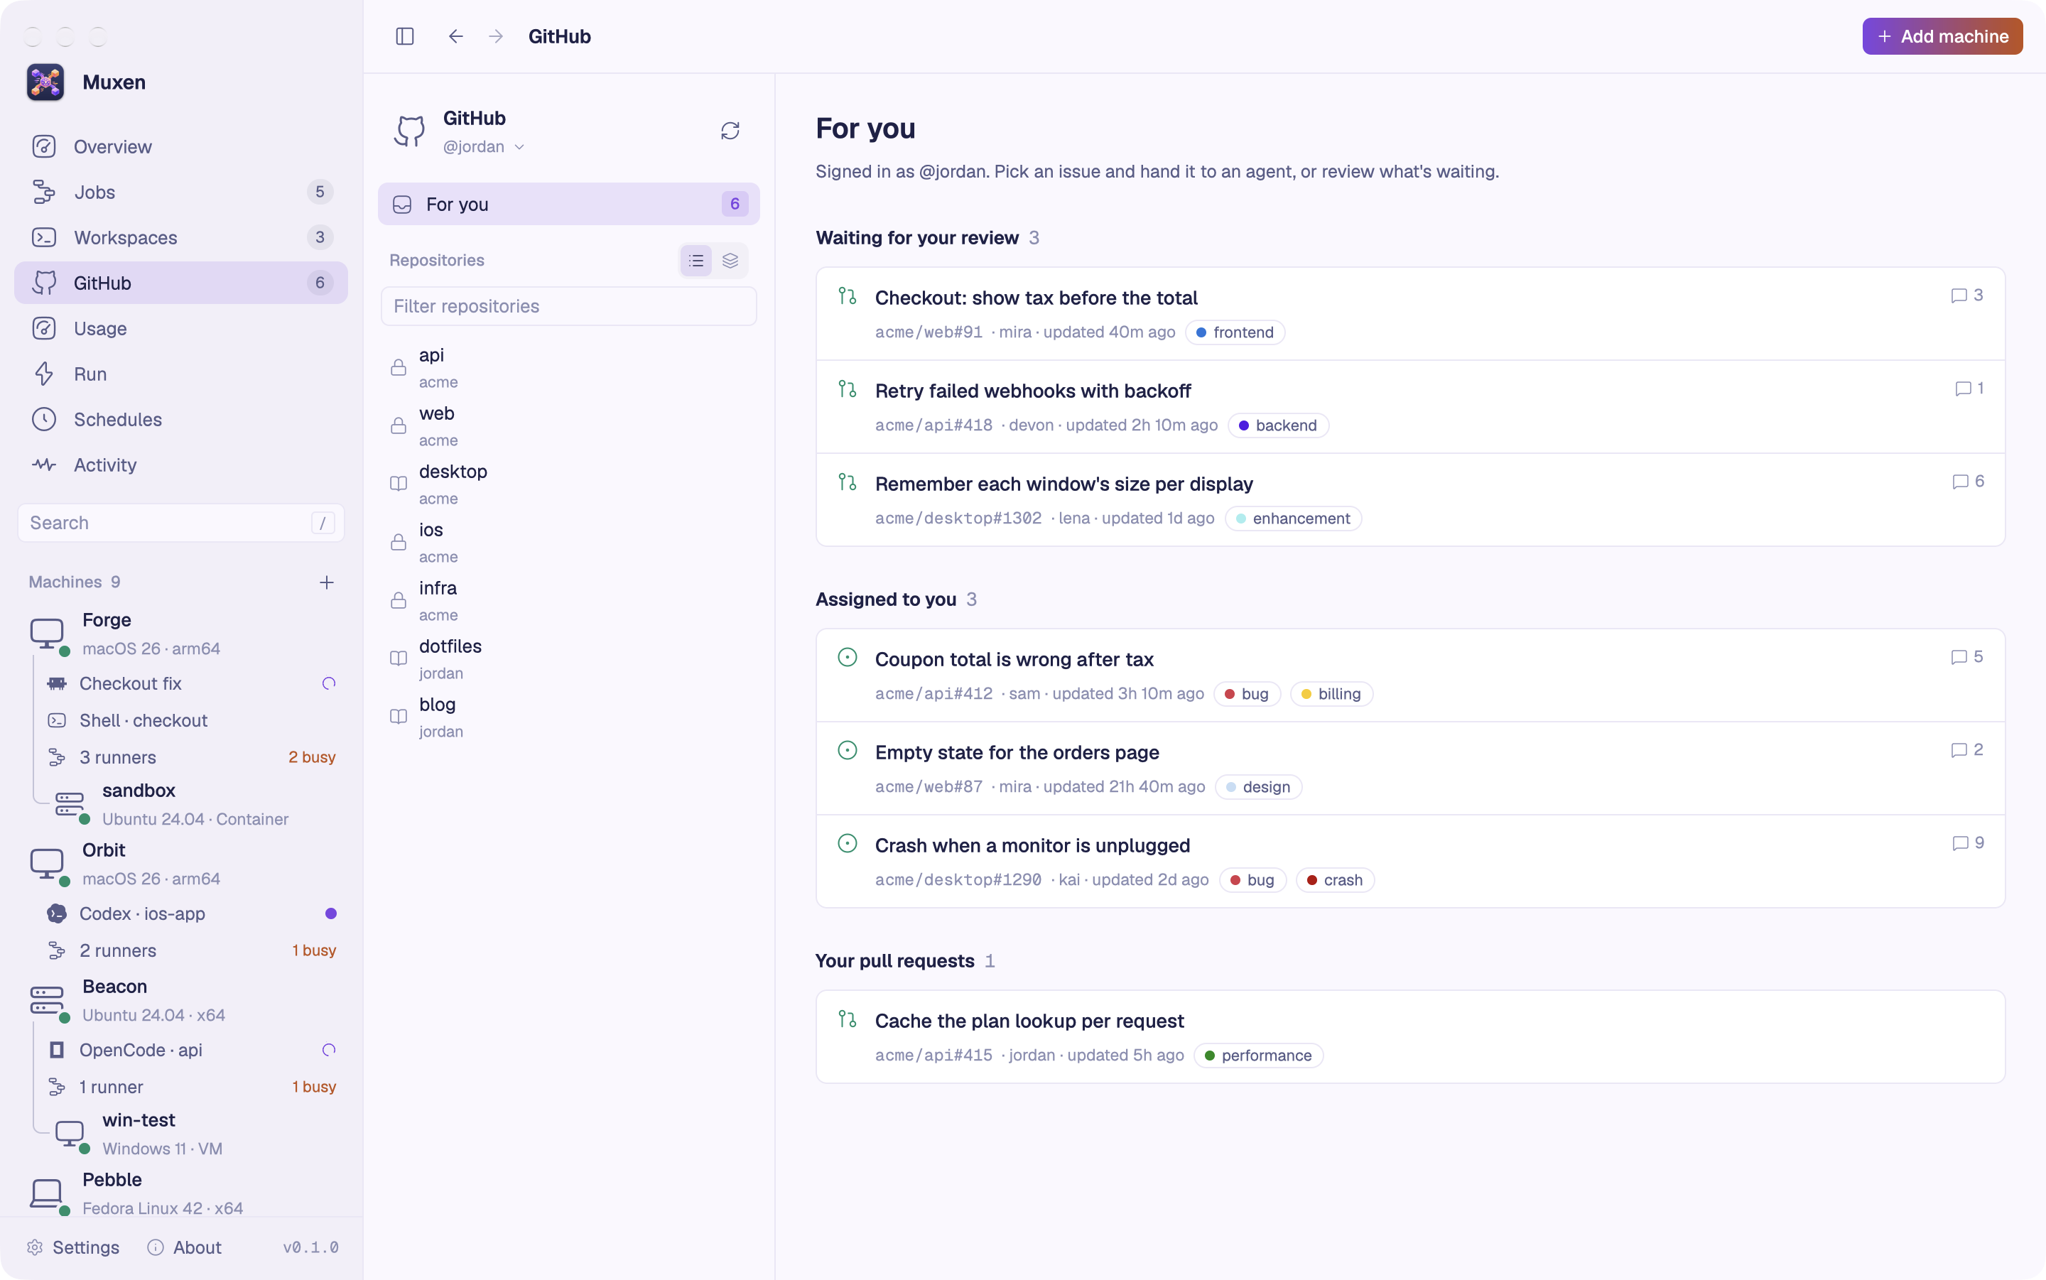Click the Add machine button

(x=1942, y=36)
